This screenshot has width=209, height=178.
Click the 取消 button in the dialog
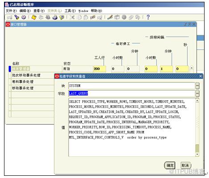coord(185,166)
